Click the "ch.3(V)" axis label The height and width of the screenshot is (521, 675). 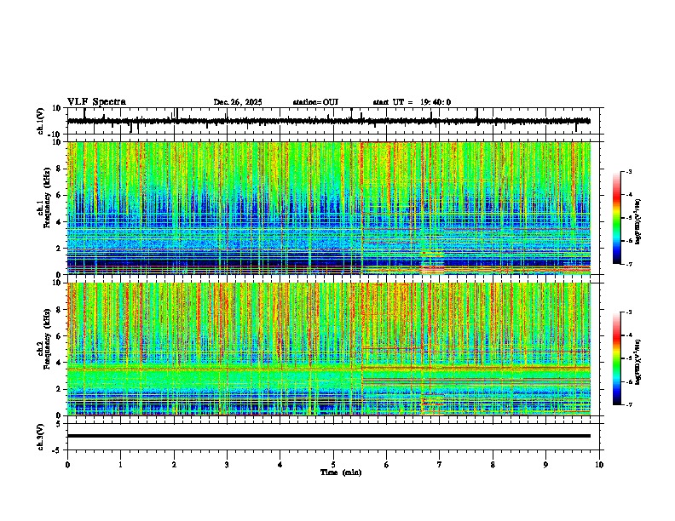point(41,437)
